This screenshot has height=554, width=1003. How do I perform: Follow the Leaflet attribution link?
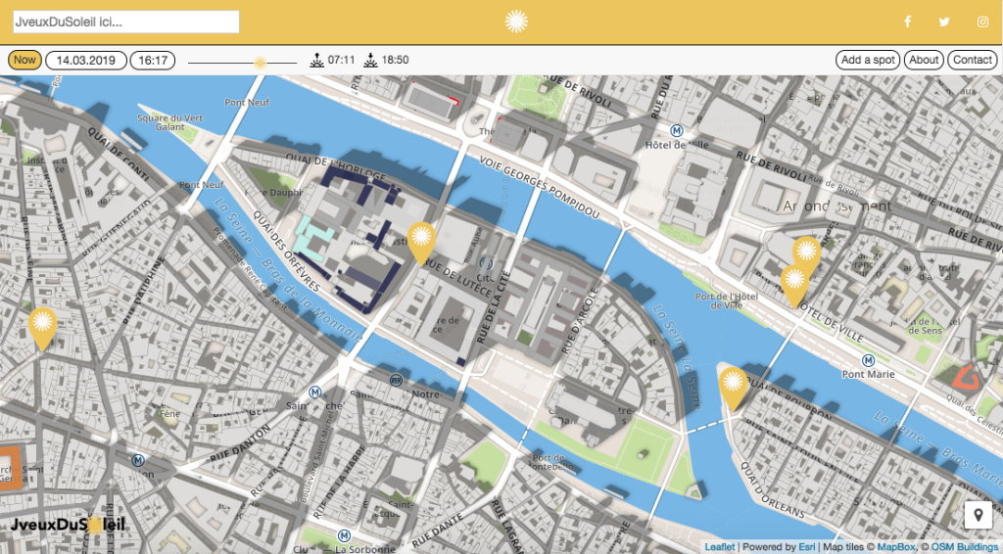coord(720,547)
